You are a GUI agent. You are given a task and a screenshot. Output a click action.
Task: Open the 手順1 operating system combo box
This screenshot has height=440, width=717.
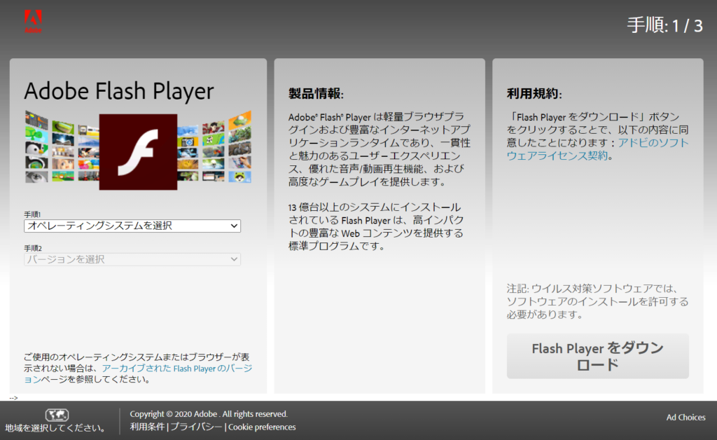tap(132, 226)
